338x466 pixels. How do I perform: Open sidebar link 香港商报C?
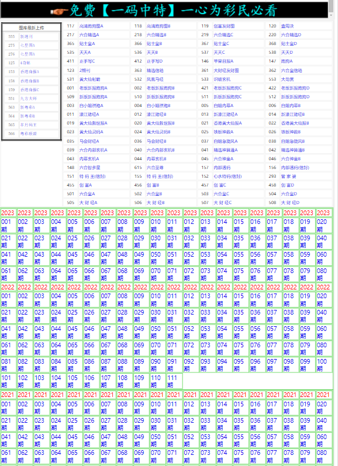point(29,90)
